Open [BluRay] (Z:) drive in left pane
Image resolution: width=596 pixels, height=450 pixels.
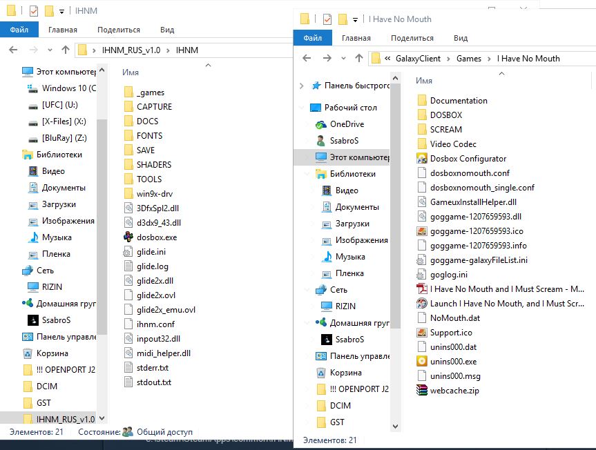point(58,138)
